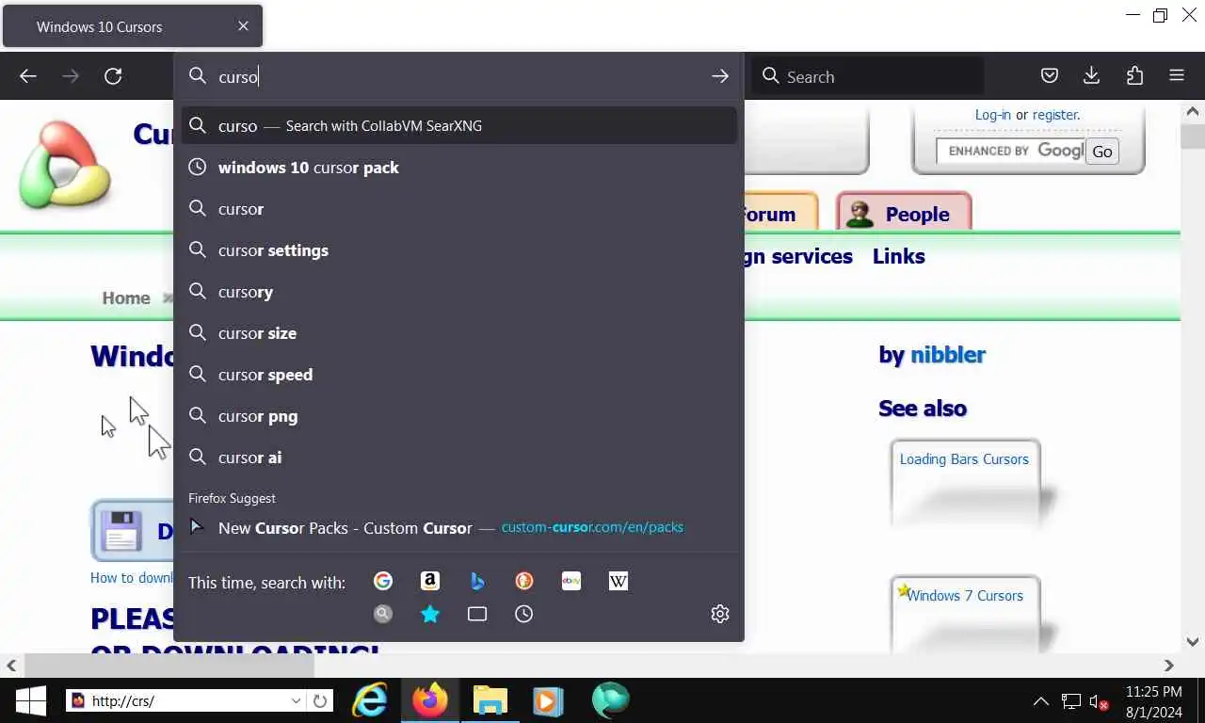
Task: Open the People tab
Action: tap(904, 214)
